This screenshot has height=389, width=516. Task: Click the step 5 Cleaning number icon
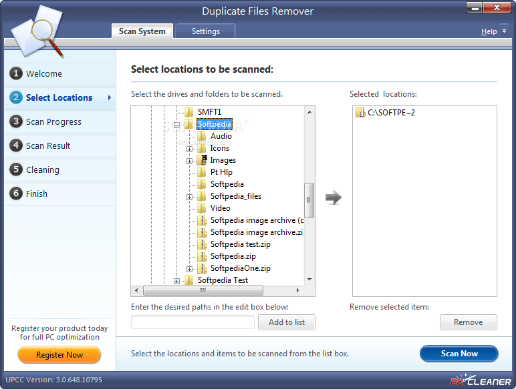coord(16,169)
